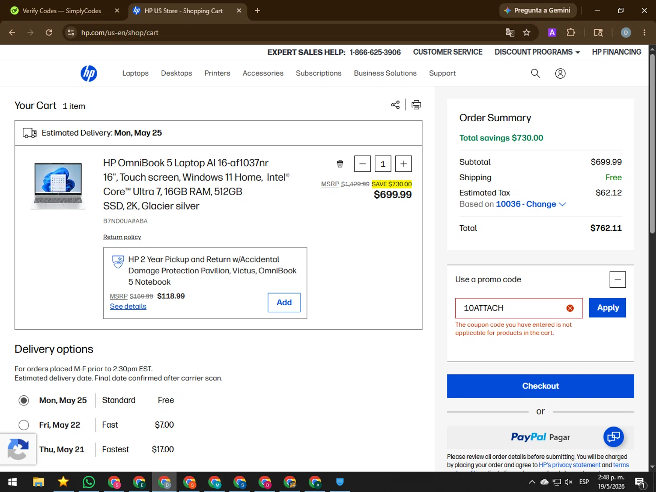This screenshot has height=492, width=656.
Task: Open the site information icon in address bar
Action: pyautogui.click(x=71, y=32)
